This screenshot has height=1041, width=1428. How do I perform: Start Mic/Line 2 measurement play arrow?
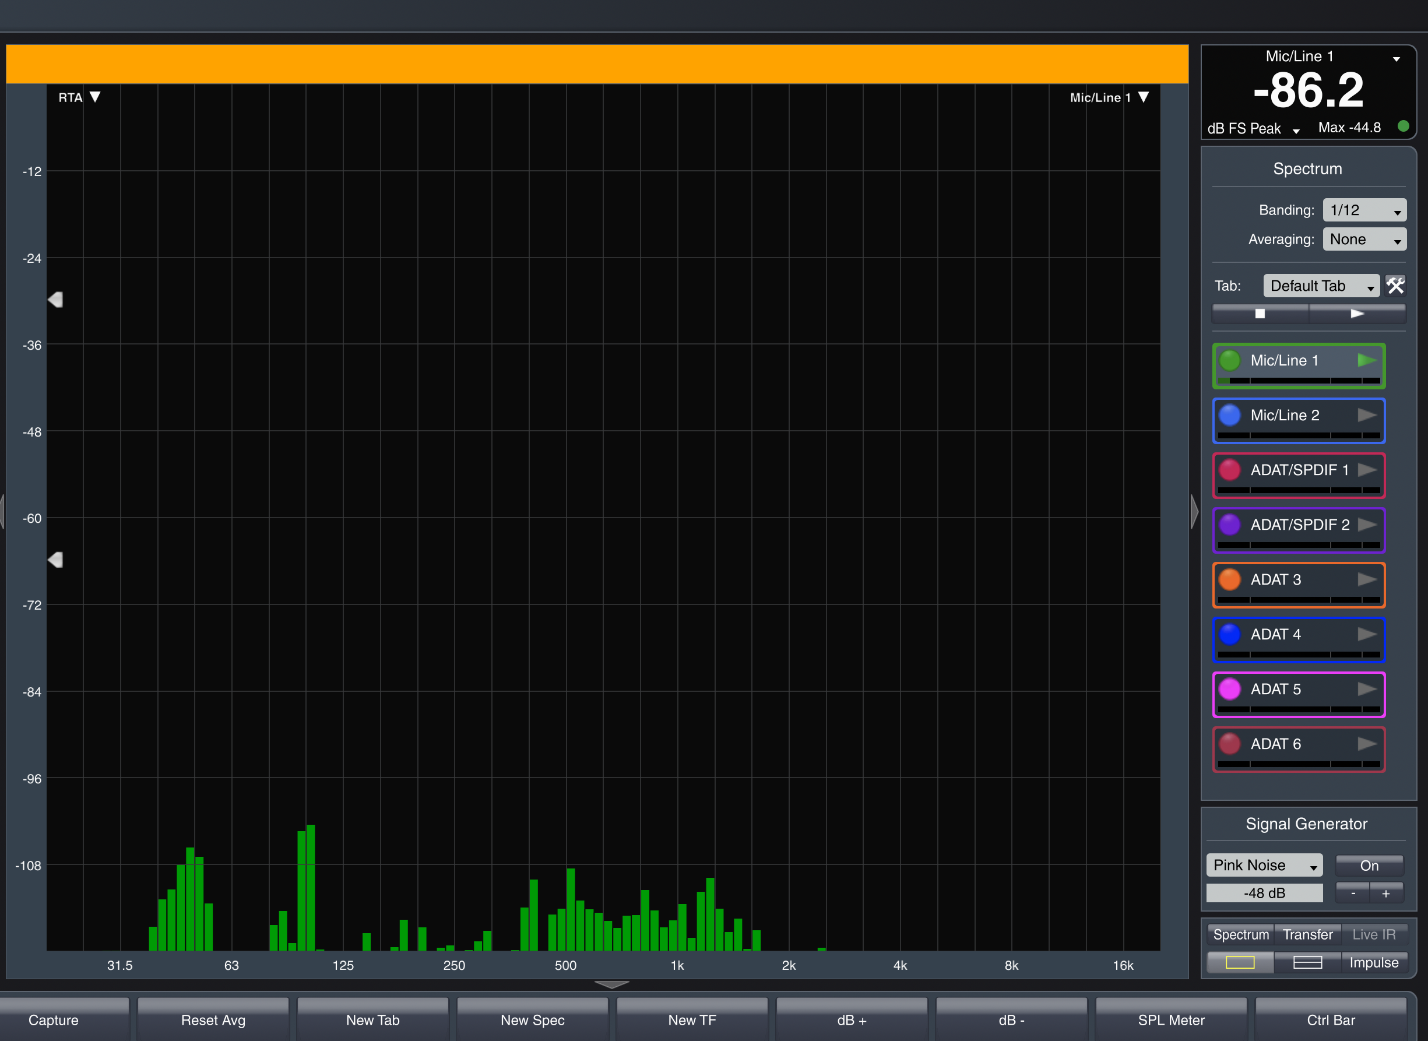tap(1366, 414)
